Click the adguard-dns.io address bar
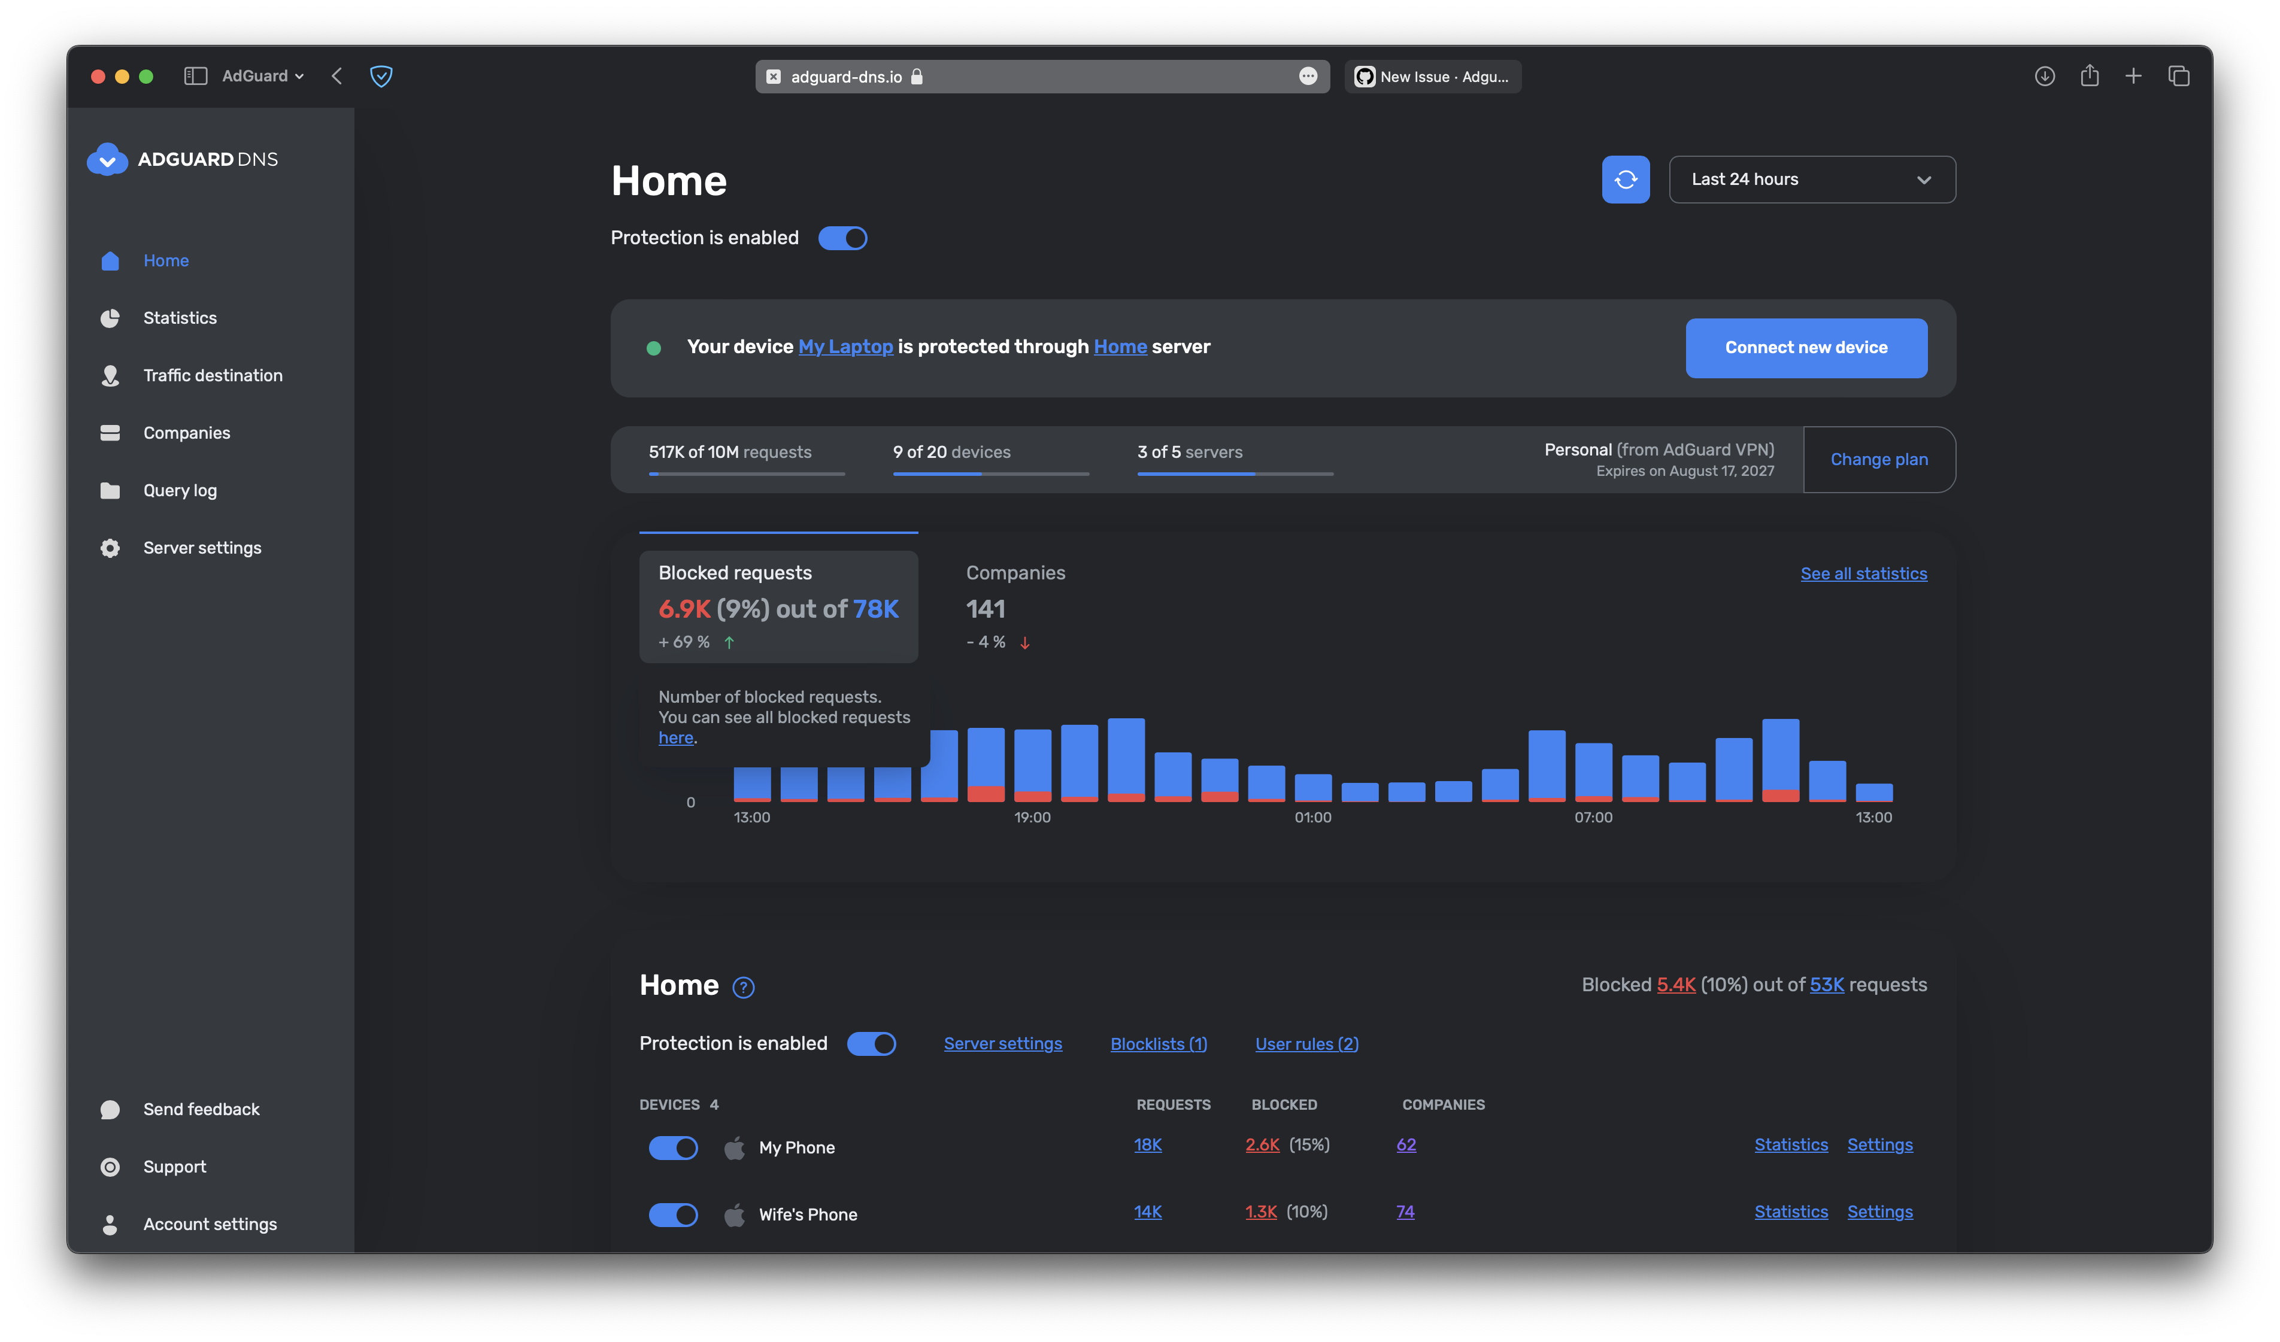Viewport: 2280px width, 1342px height. tap(1042, 77)
